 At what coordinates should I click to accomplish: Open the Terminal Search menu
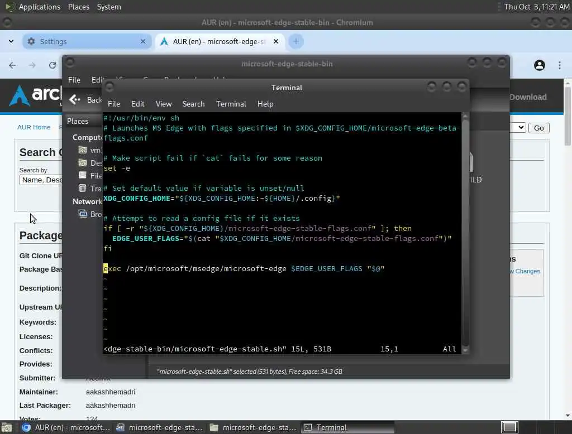(x=193, y=104)
